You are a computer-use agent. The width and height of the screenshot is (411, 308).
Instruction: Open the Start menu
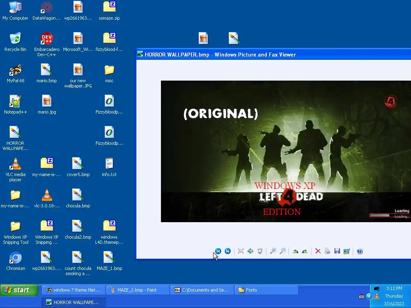click(19, 290)
